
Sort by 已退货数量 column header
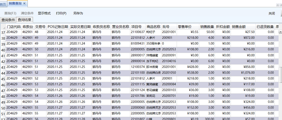tap(265, 27)
